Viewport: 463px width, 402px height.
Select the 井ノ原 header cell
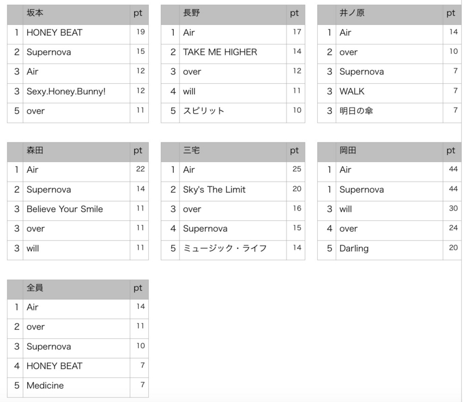click(x=389, y=14)
